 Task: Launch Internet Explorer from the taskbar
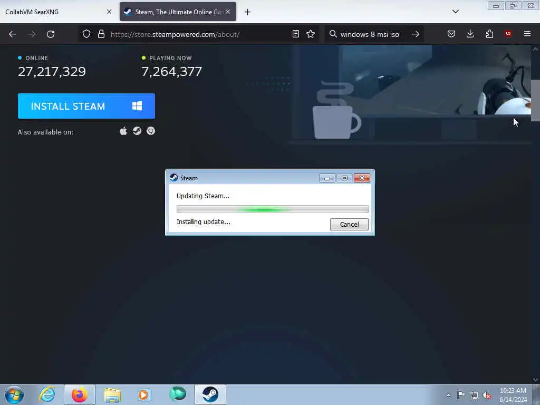(x=47, y=394)
